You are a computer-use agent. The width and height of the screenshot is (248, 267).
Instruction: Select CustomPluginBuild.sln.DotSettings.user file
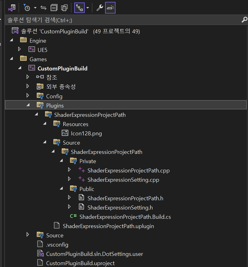click(95, 254)
